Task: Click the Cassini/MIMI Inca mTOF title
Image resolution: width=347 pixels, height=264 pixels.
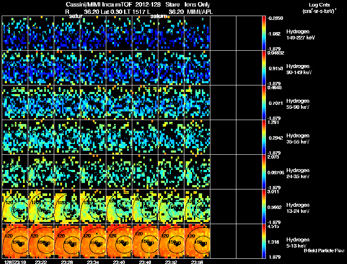Action: 99,5
